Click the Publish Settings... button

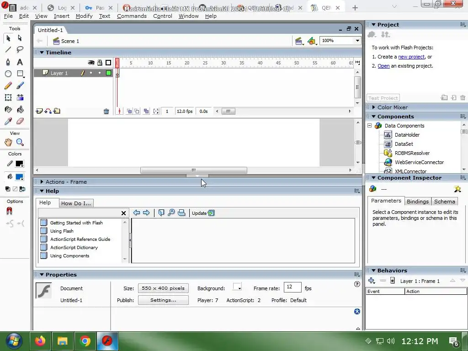click(163, 300)
